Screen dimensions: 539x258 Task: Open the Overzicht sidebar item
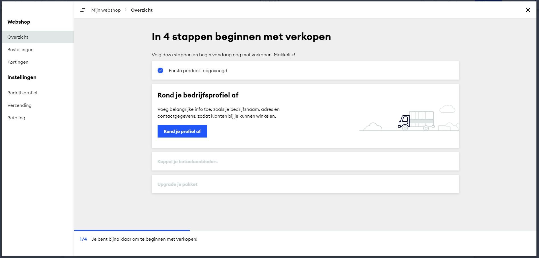coord(18,37)
